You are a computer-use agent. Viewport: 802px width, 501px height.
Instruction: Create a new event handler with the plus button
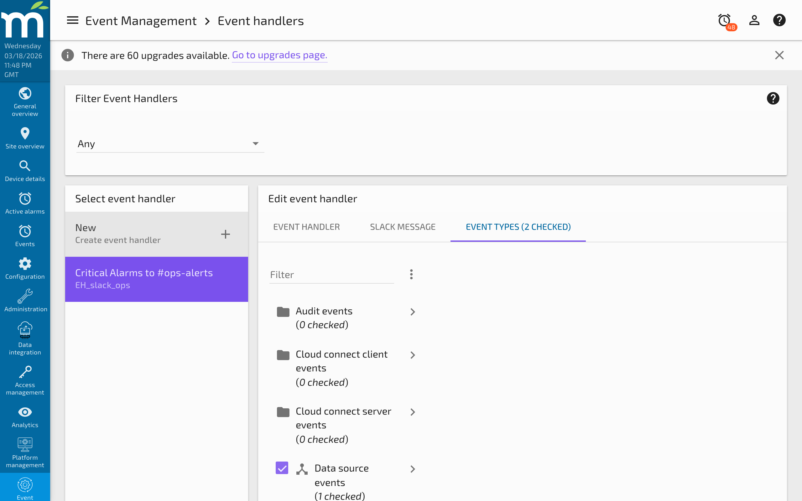pos(225,234)
